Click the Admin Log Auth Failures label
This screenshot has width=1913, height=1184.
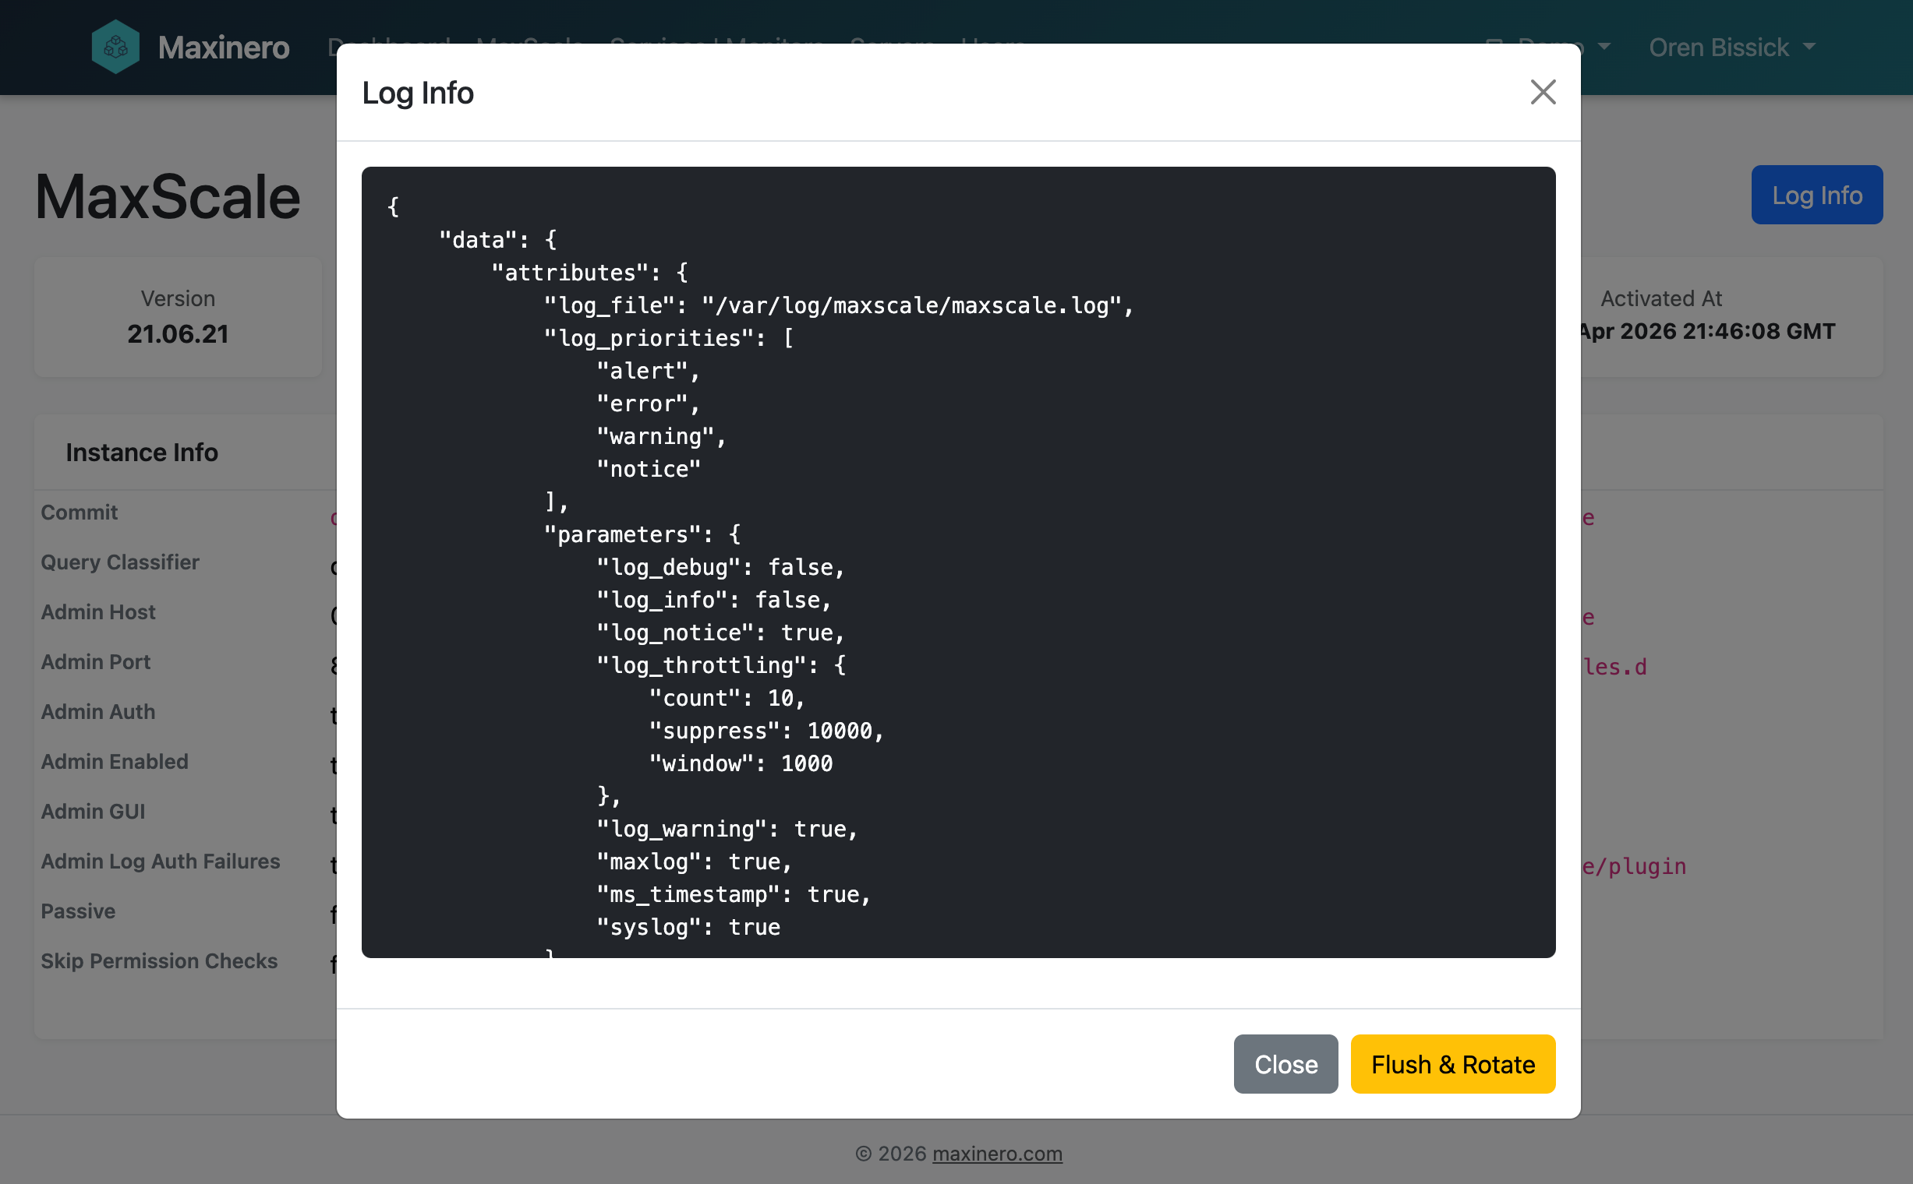point(160,862)
